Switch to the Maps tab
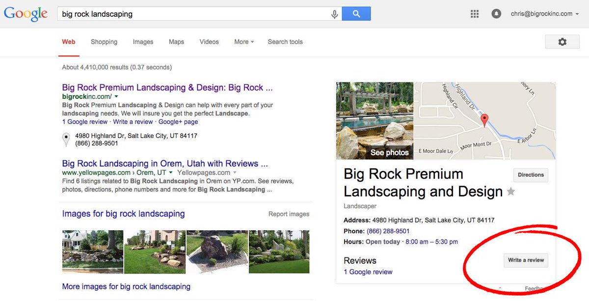Image resolution: width=589 pixels, height=301 pixels. (x=176, y=42)
